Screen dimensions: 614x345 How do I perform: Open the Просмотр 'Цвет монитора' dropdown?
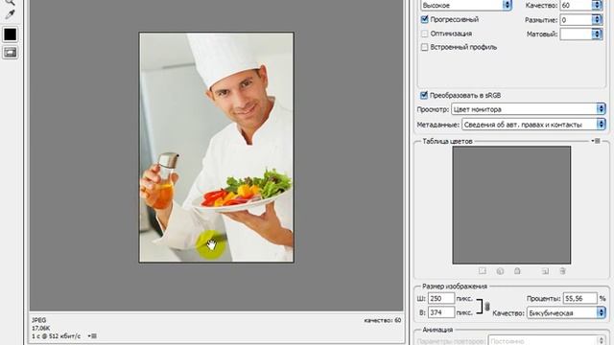point(529,109)
